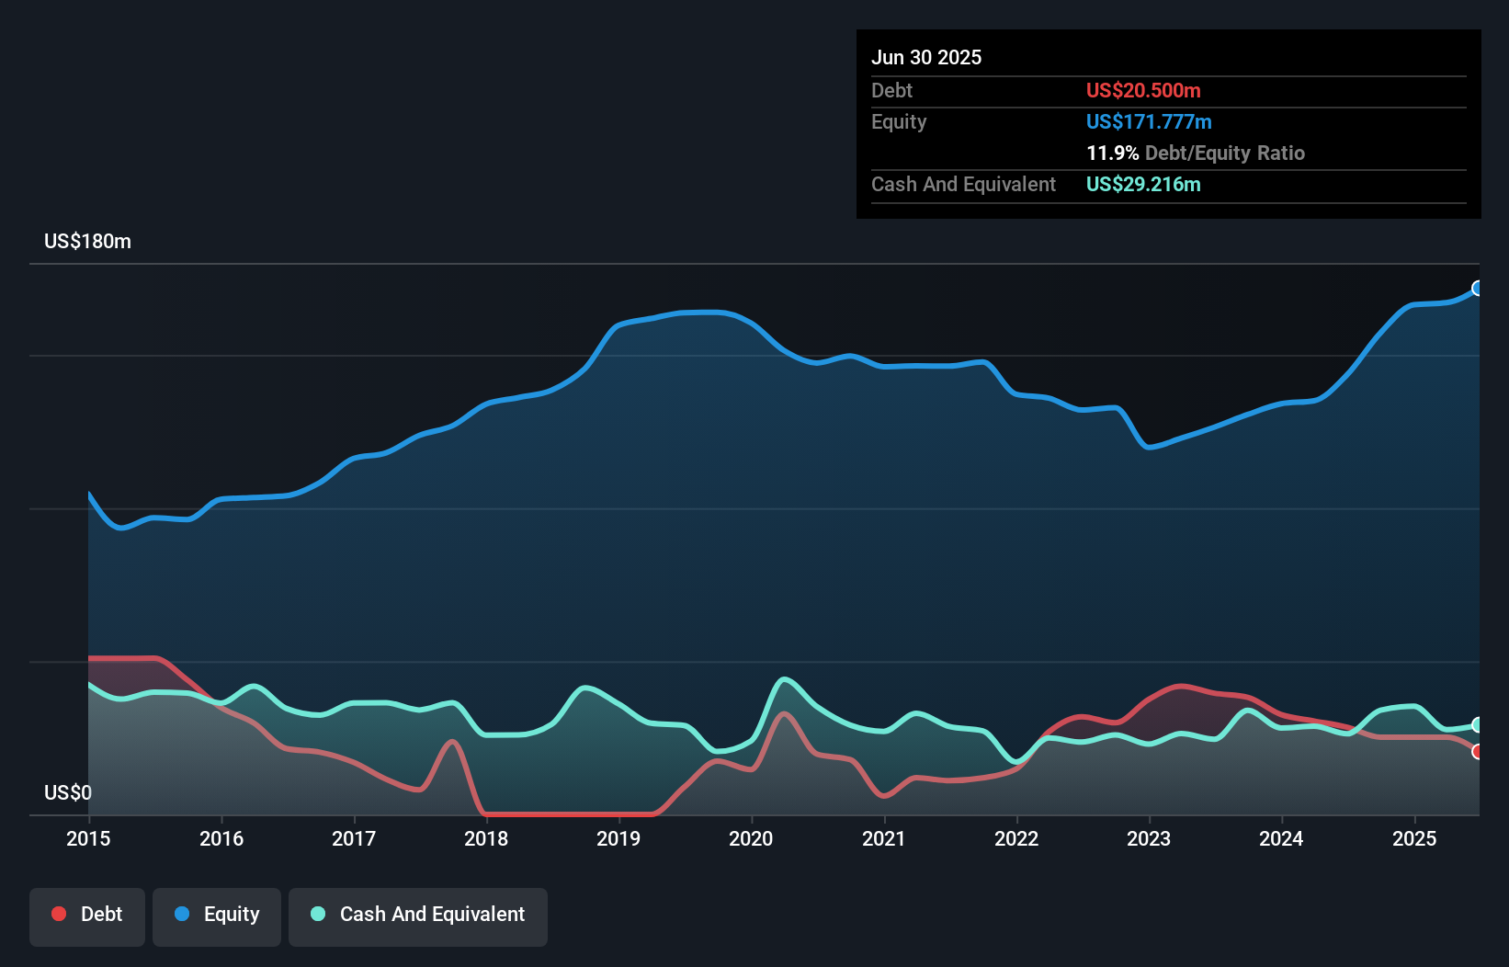Toggle the Equity series visibility
The image size is (1509, 967).
click(x=216, y=916)
